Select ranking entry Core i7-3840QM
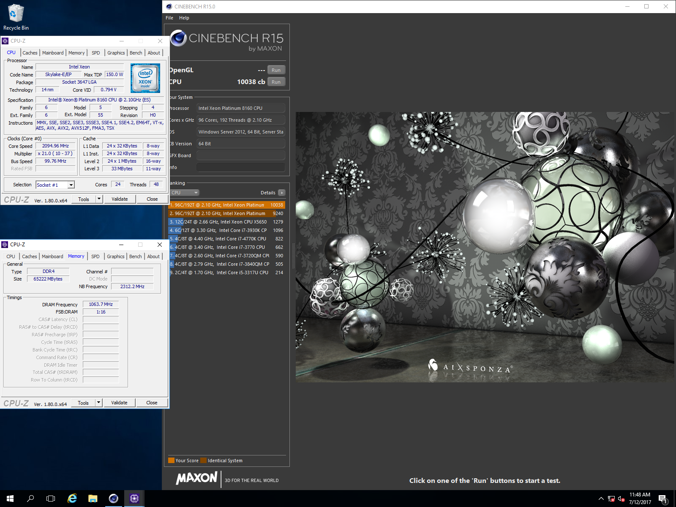The height and width of the screenshot is (507, 676). (x=226, y=264)
